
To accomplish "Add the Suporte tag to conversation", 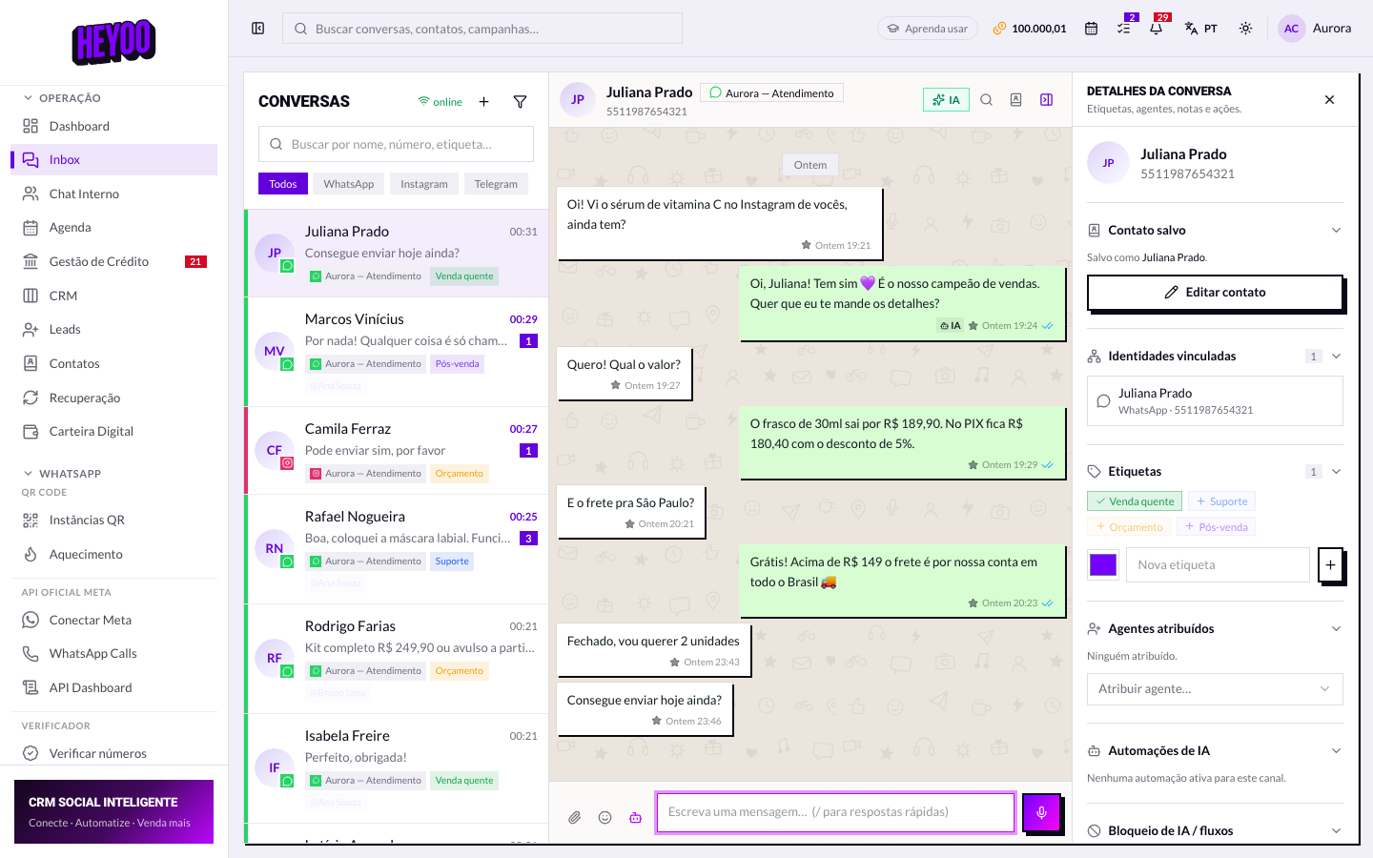I will tap(1221, 501).
